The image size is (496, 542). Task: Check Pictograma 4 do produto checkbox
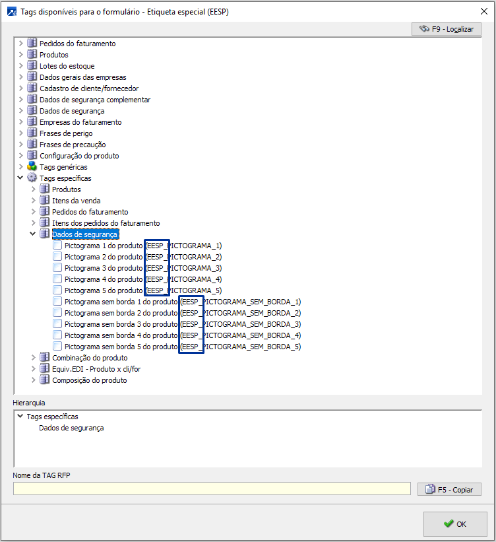coord(57,279)
